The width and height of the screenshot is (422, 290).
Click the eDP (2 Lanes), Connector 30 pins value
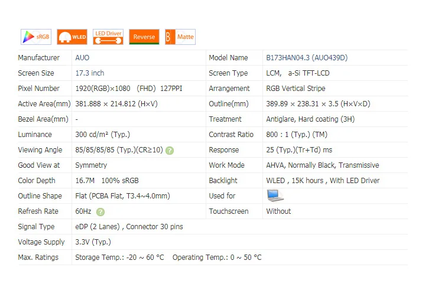(x=129, y=227)
